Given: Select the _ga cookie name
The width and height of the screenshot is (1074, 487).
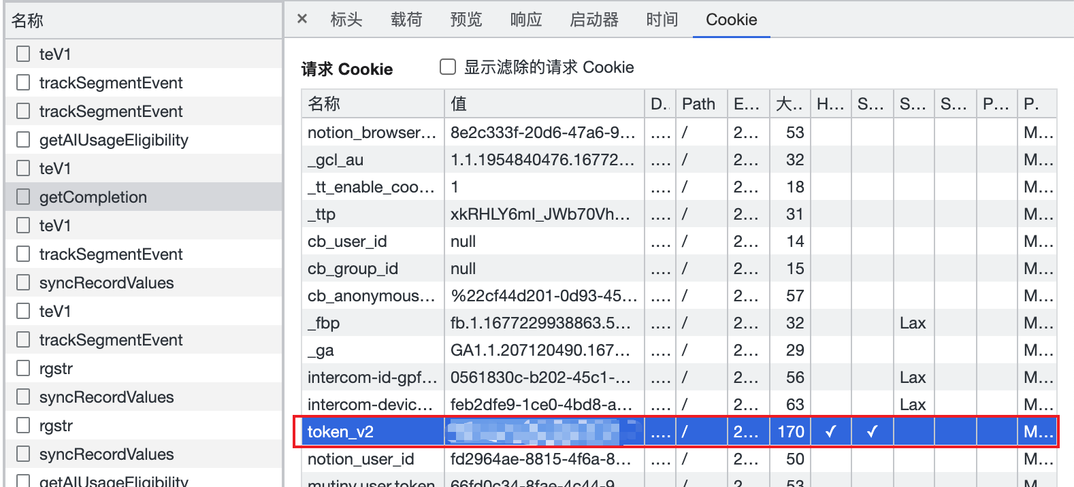Looking at the screenshot, I should pyautogui.click(x=321, y=350).
